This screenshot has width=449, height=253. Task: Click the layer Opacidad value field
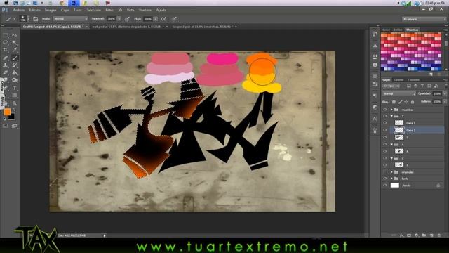(x=437, y=93)
